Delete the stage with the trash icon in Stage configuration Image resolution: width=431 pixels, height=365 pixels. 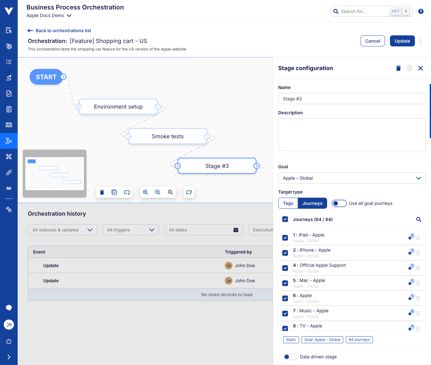pyautogui.click(x=398, y=68)
